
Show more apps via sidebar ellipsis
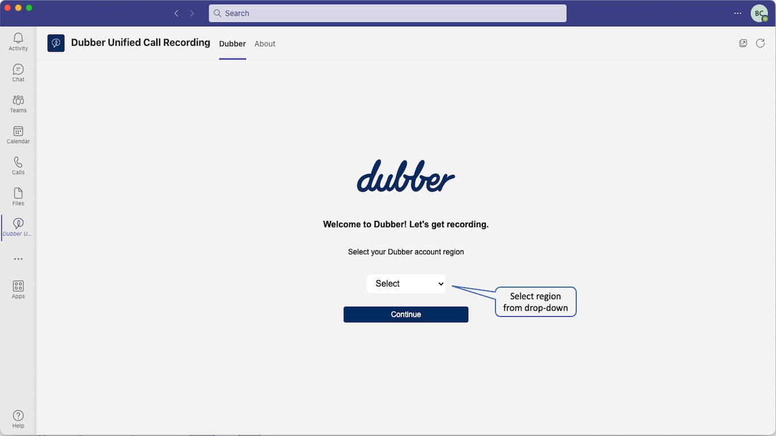tap(18, 259)
